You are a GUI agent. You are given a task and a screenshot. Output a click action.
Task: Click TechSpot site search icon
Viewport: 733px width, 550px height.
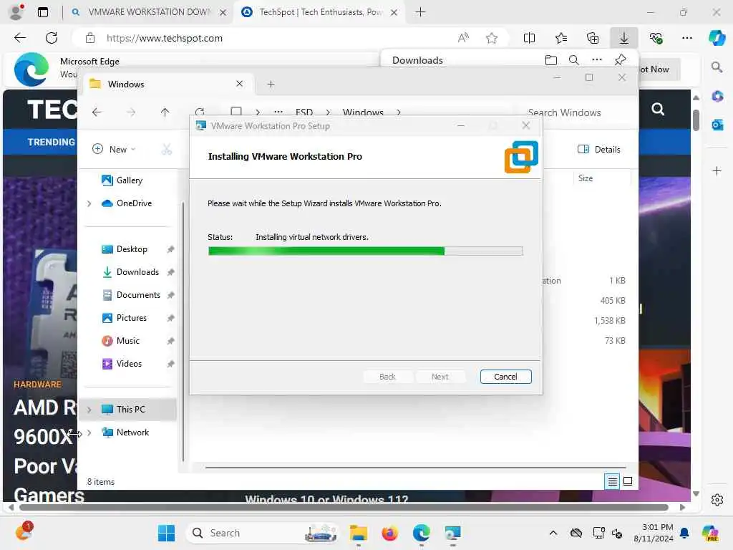pyautogui.click(x=658, y=110)
